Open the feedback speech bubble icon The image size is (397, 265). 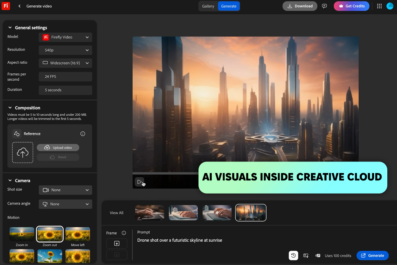pyautogui.click(x=325, y=6)
